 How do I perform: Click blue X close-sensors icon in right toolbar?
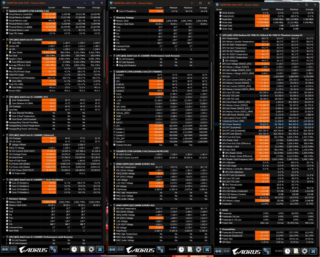[313, 251]
